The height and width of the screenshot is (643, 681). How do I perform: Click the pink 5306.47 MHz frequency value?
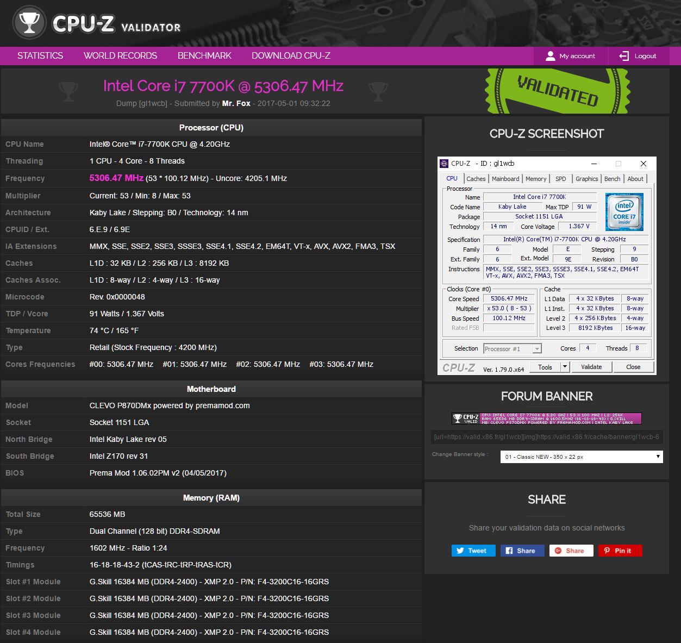pos(116,178)
